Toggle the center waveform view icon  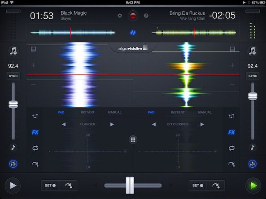pos(133,33)
